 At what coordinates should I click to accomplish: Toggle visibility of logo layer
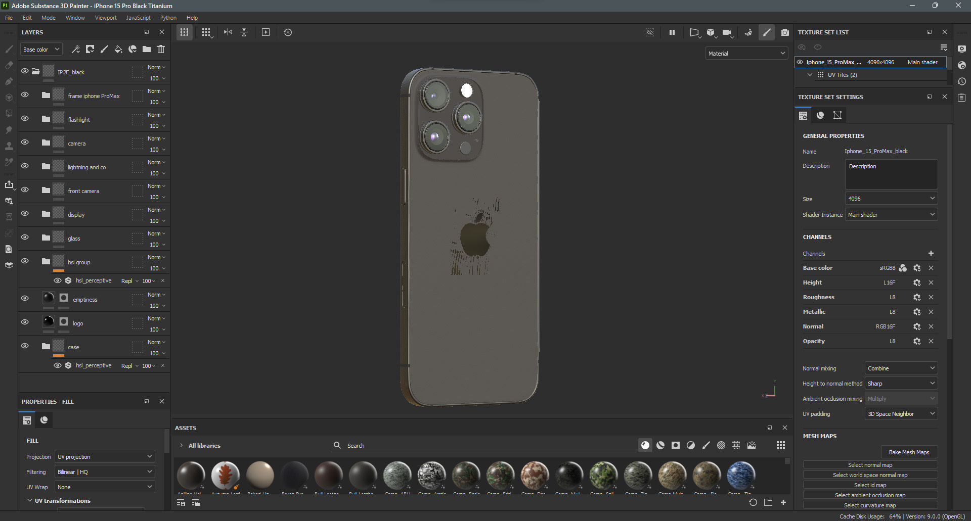coord(24,322)
